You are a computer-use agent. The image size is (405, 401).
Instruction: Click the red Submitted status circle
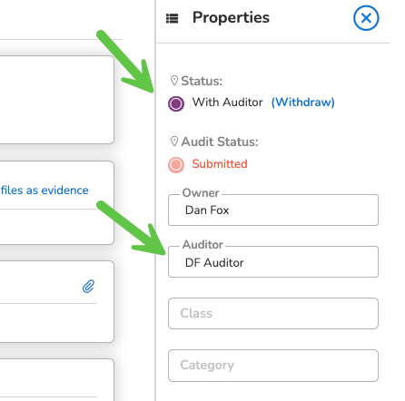176,165
